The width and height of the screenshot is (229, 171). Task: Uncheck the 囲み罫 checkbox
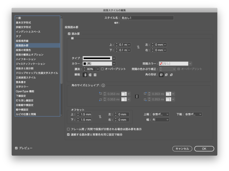click(x=69, y=34)
